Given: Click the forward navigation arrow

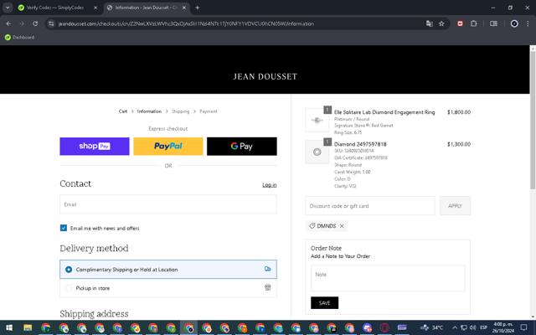Looking at the screenshot, I should tap(22, 23).
